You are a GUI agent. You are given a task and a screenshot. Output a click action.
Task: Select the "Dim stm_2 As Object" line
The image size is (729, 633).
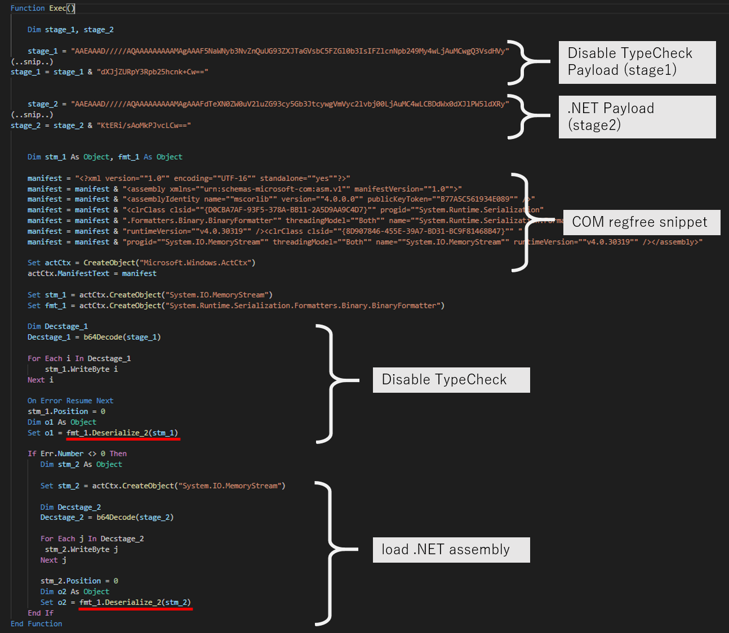point(81,464)
